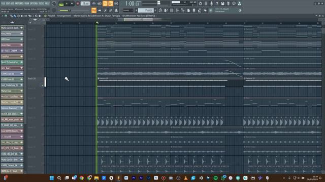Open the tempo tapper icon

click(200, 10)
